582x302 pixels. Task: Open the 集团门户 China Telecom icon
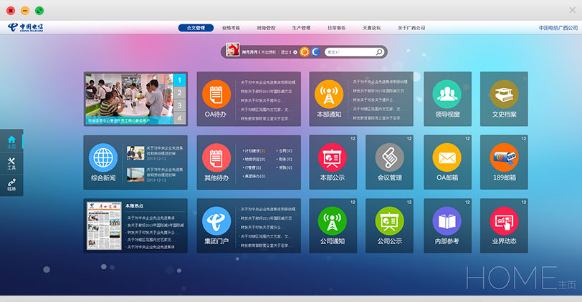click(x=216, y=221)
